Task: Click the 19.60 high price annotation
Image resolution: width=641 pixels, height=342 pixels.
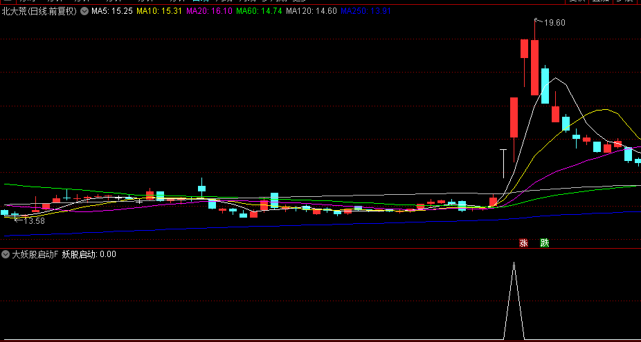Action: [554, 23]
